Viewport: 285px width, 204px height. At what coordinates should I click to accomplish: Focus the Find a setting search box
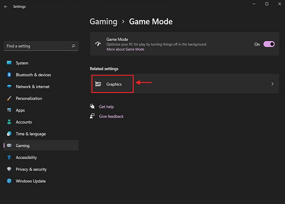pos(41,46)
